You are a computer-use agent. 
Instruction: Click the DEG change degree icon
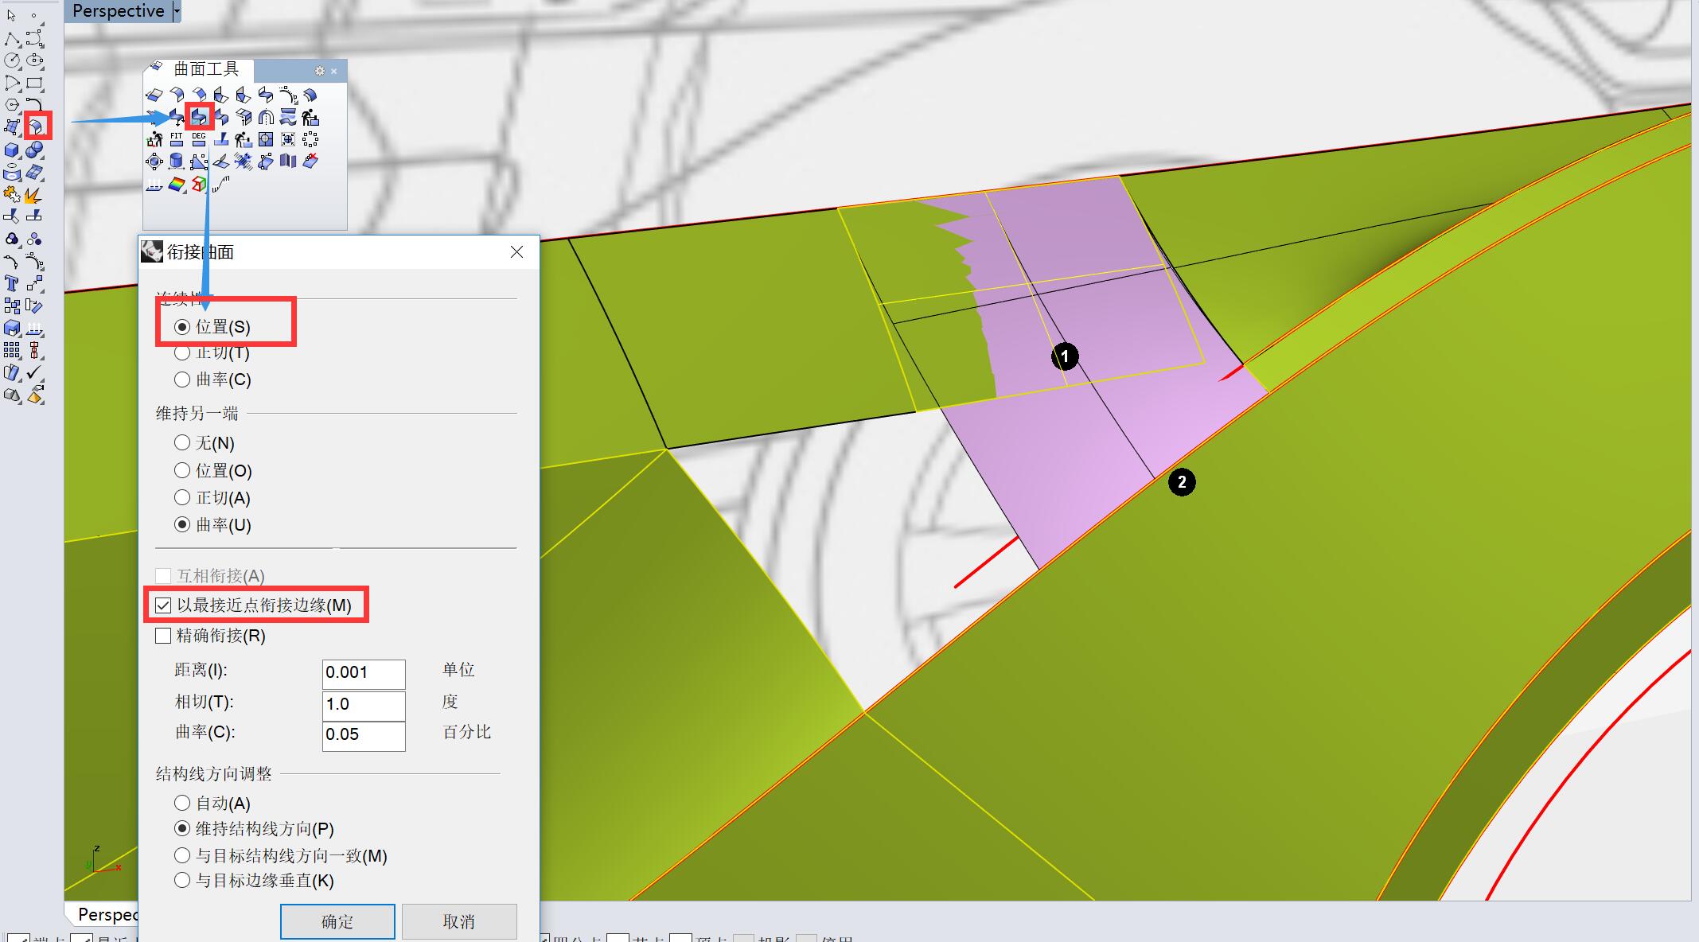pyautogui.click(x=199, y=140)
